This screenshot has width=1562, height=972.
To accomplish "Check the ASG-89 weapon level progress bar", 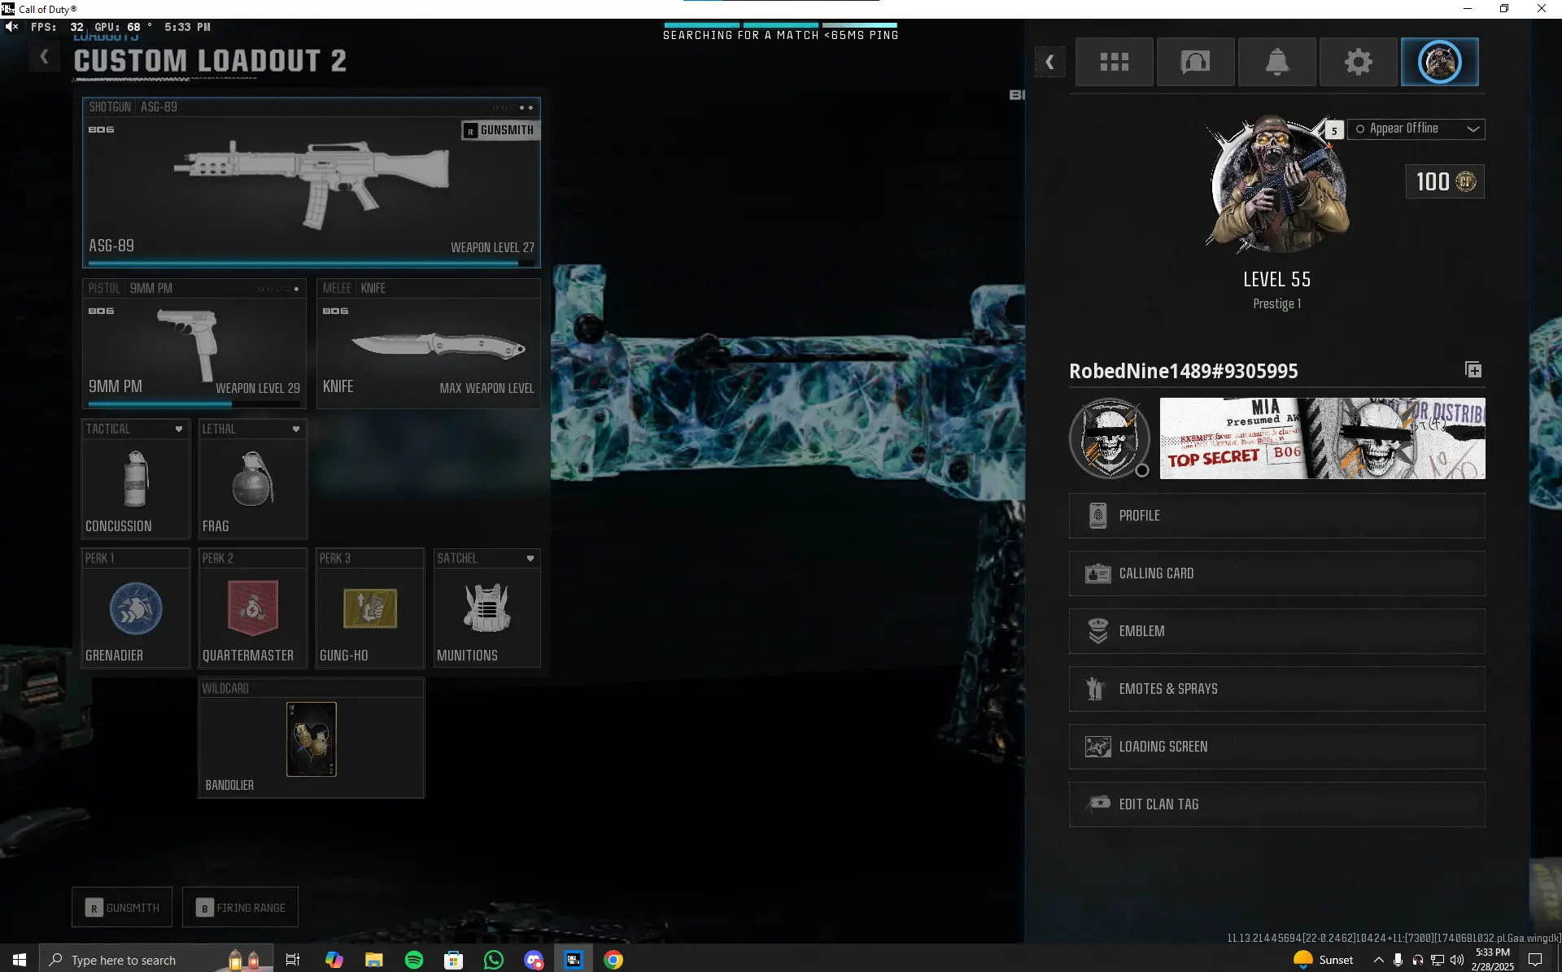I will tap(311, 262).
